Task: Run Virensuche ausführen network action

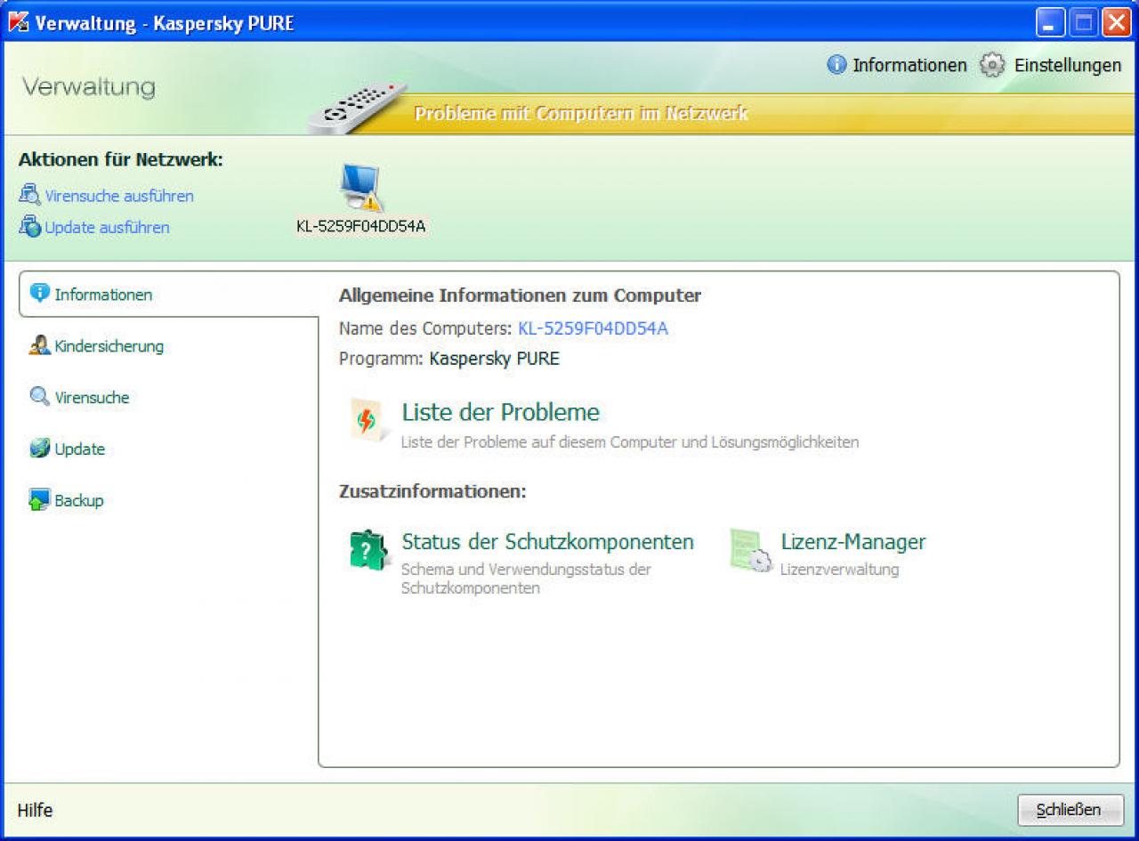Action: (119, 196)
